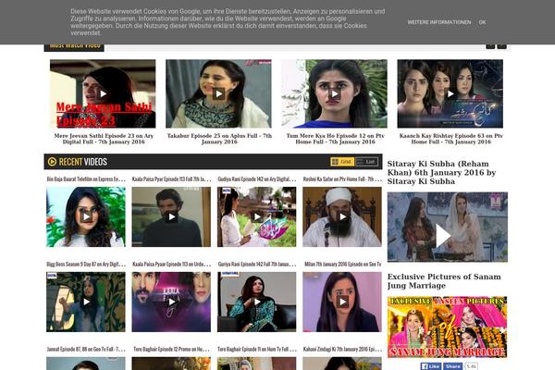Open Jannat Episode 87, 88 on Geo Tv title
555x370 pixels.
86,349
